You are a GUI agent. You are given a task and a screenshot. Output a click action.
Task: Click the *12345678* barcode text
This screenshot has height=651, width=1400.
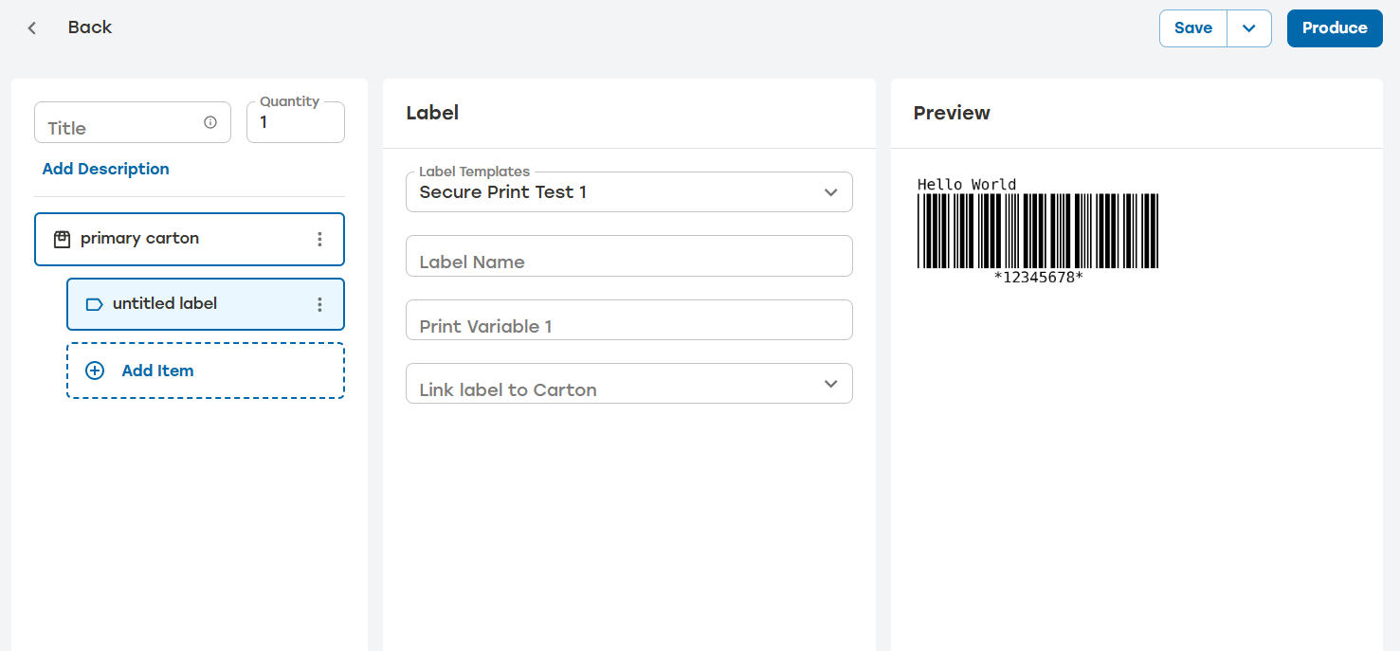1038,278
